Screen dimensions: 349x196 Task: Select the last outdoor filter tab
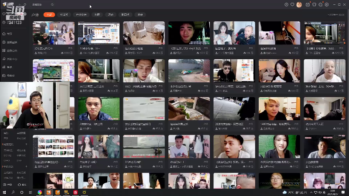coord(140,15)
